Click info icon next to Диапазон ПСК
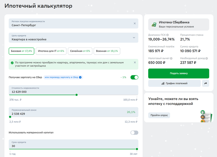Image resolution: width=217 pixels, height=157 pixels. 167,35
